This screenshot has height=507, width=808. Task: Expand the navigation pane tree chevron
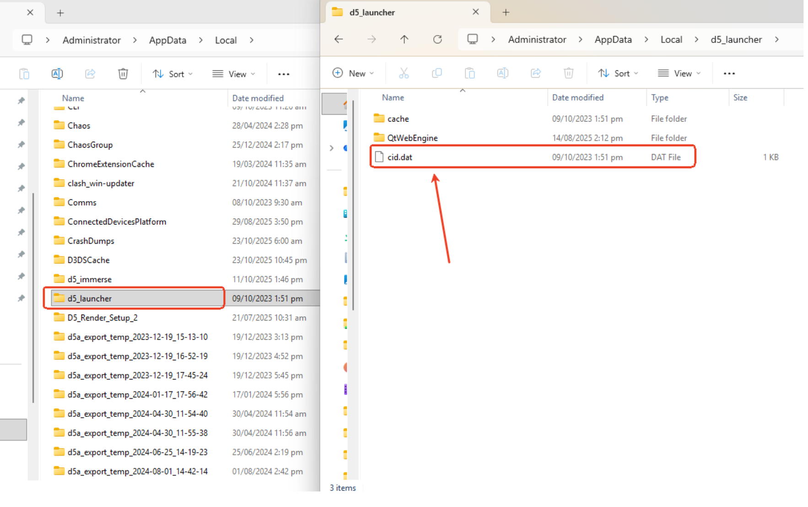(332, 148)
